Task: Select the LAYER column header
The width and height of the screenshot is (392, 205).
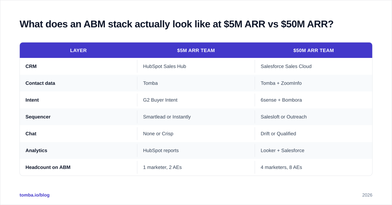Action: click(x=78, y=50)
